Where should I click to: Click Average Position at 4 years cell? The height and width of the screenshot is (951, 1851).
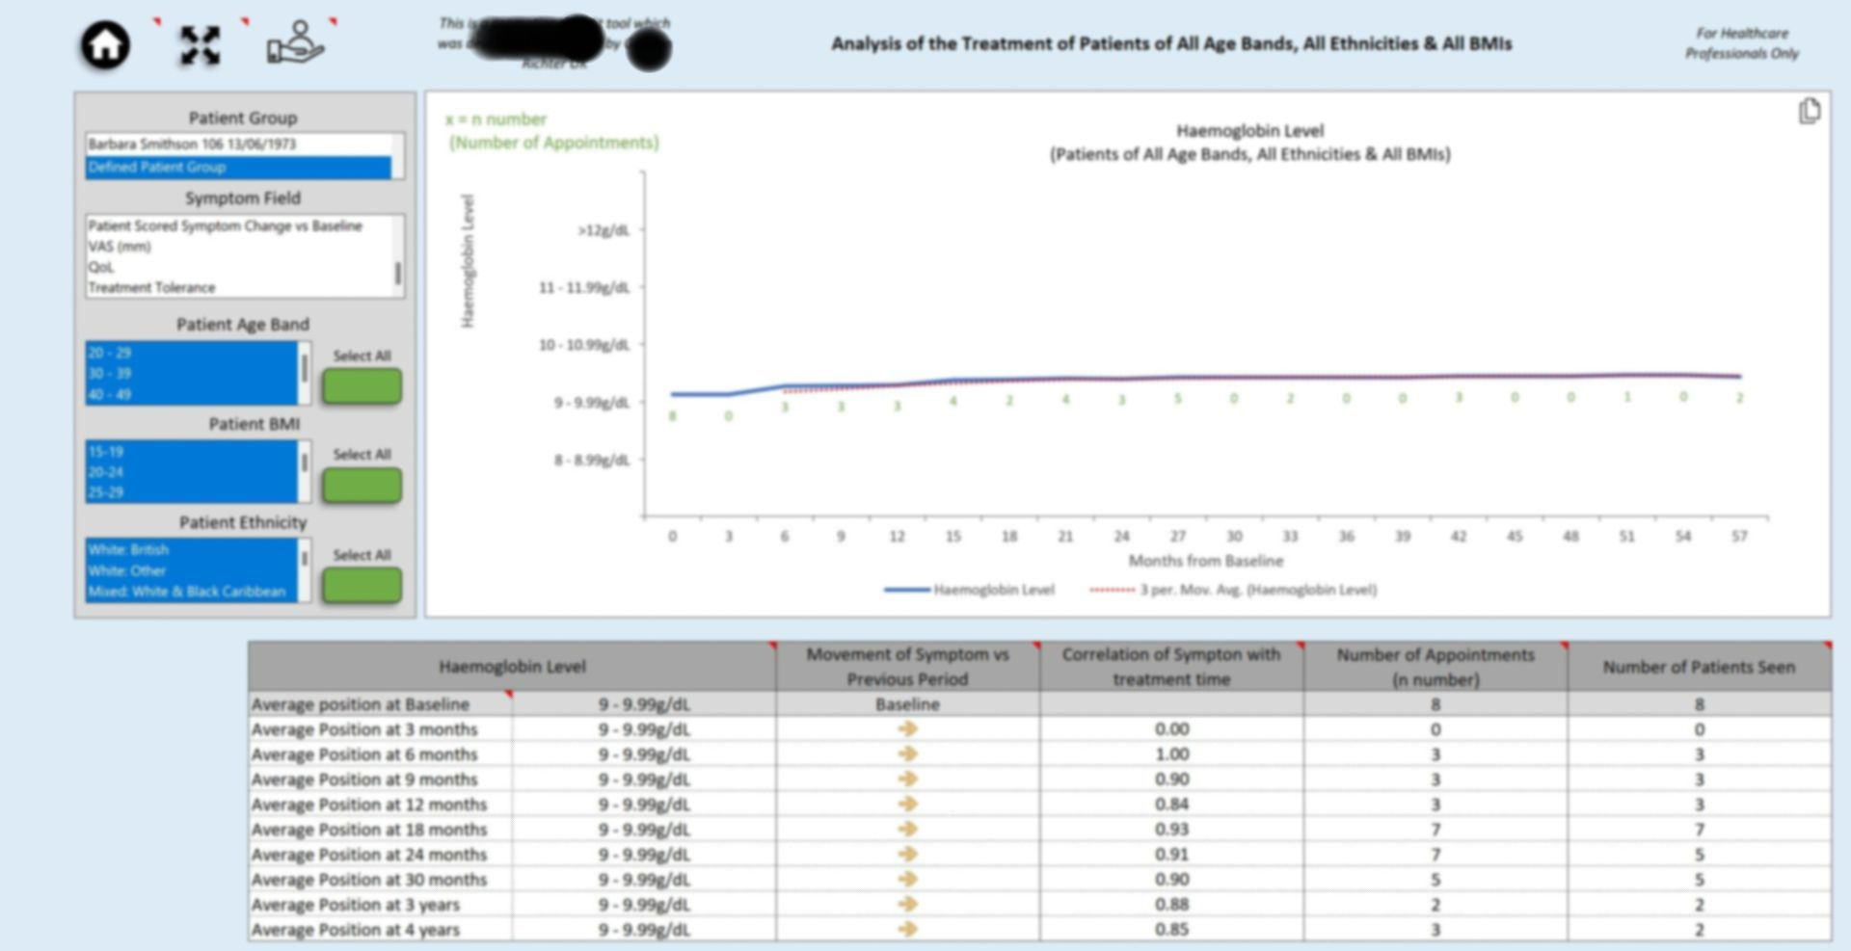[x=381, y=930]
